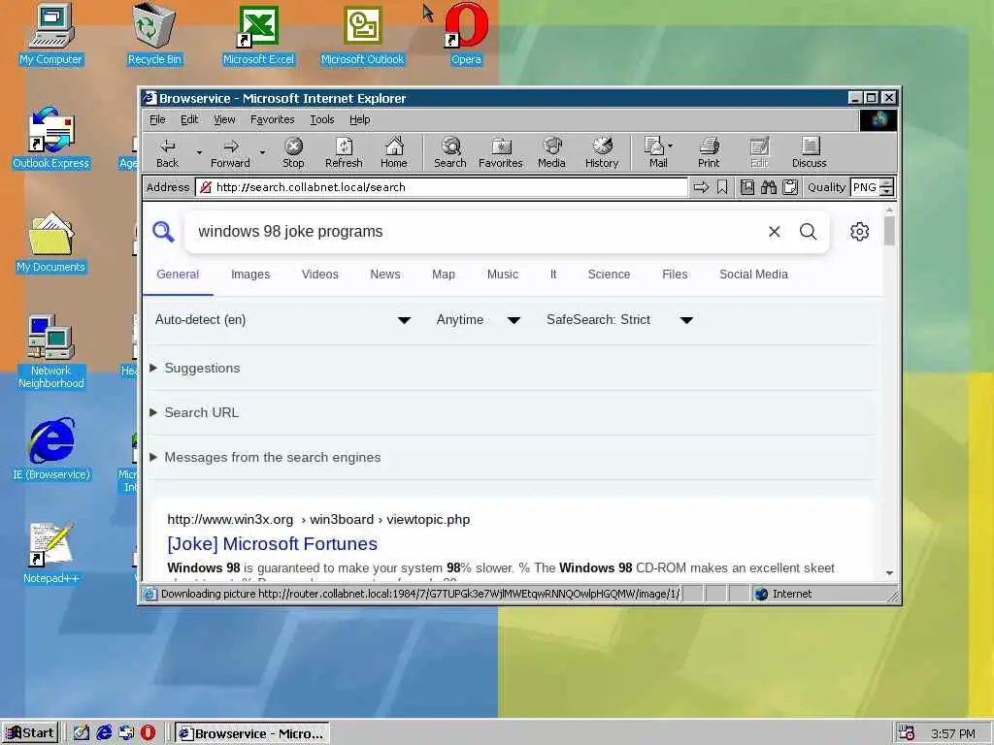
Task: Select the Notepad++ desktop shortcut
Action: coord(50,553)
